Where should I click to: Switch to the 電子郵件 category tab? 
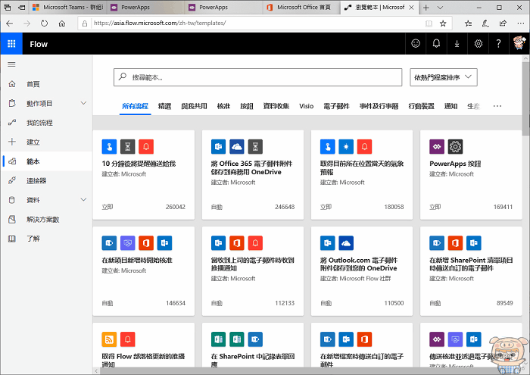pyautogui.click(x=336, y=107)
